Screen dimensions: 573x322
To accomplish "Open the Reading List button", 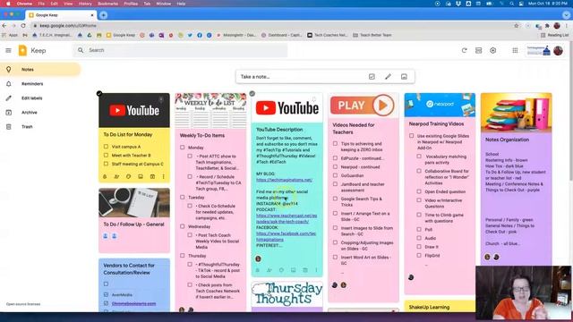I will (555, 35).
